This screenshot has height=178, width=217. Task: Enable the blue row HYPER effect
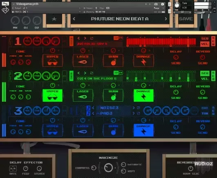click(x=52, y=130)
